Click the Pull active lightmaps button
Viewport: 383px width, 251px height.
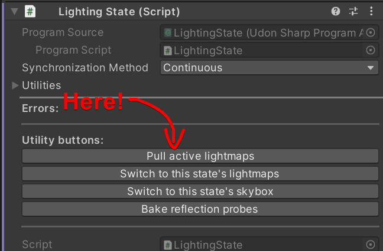tap(200, 156)
